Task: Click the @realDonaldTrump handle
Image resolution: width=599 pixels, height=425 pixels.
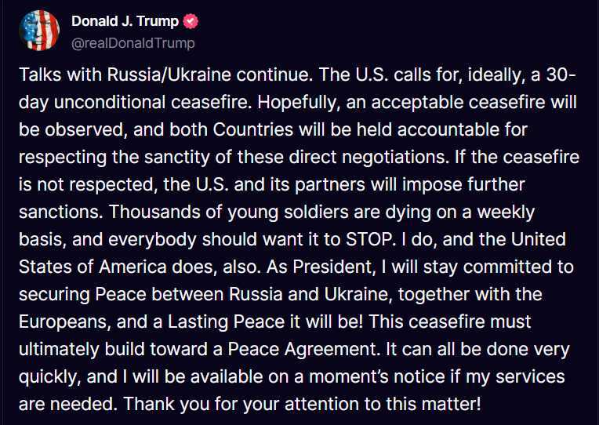Action: [133, 43]
